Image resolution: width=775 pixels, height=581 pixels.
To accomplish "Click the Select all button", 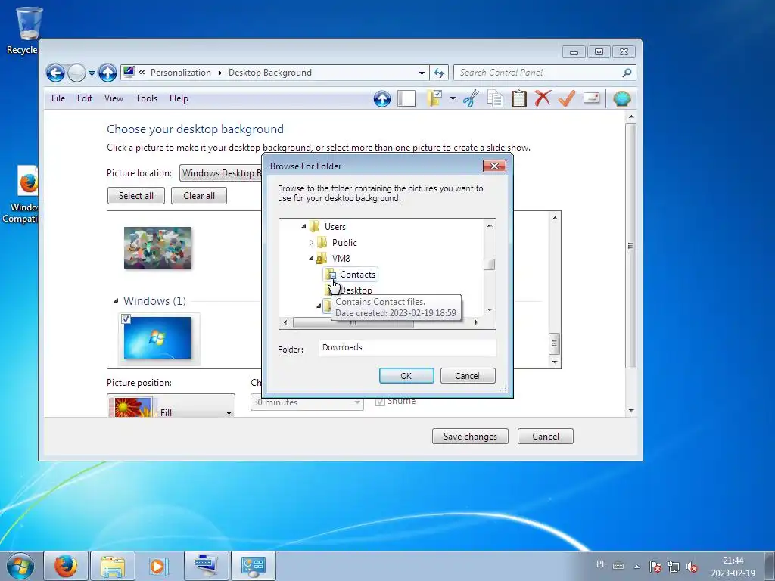I will 136,196.
